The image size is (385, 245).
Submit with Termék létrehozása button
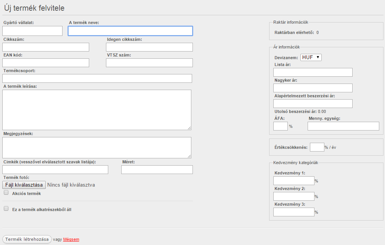[27, 239]
